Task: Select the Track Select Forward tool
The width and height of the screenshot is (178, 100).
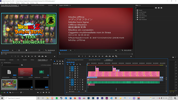Action: click(x=57, y=61)
